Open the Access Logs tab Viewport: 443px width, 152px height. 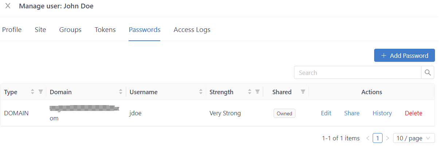(192, 30)
